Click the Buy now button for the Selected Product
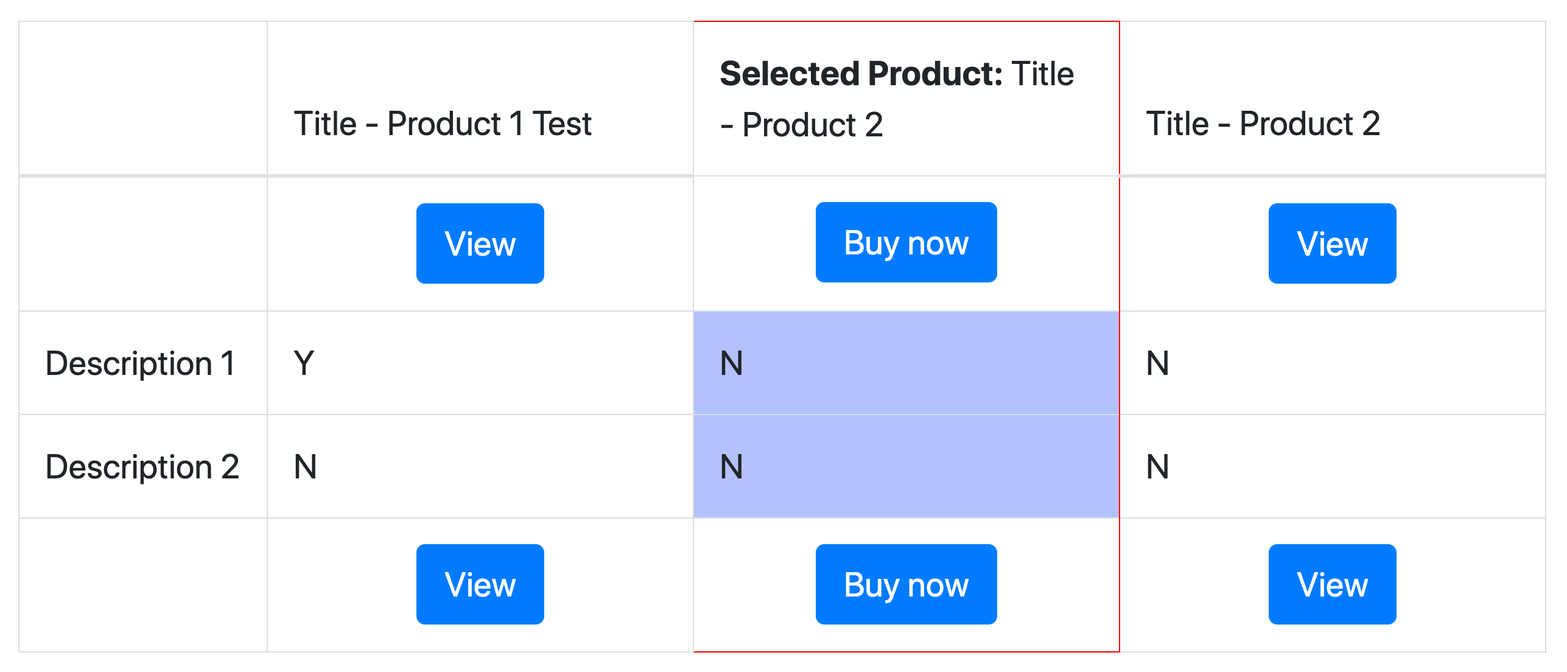This screenshot has width=1567, height=672. click(x=906, y=242)
